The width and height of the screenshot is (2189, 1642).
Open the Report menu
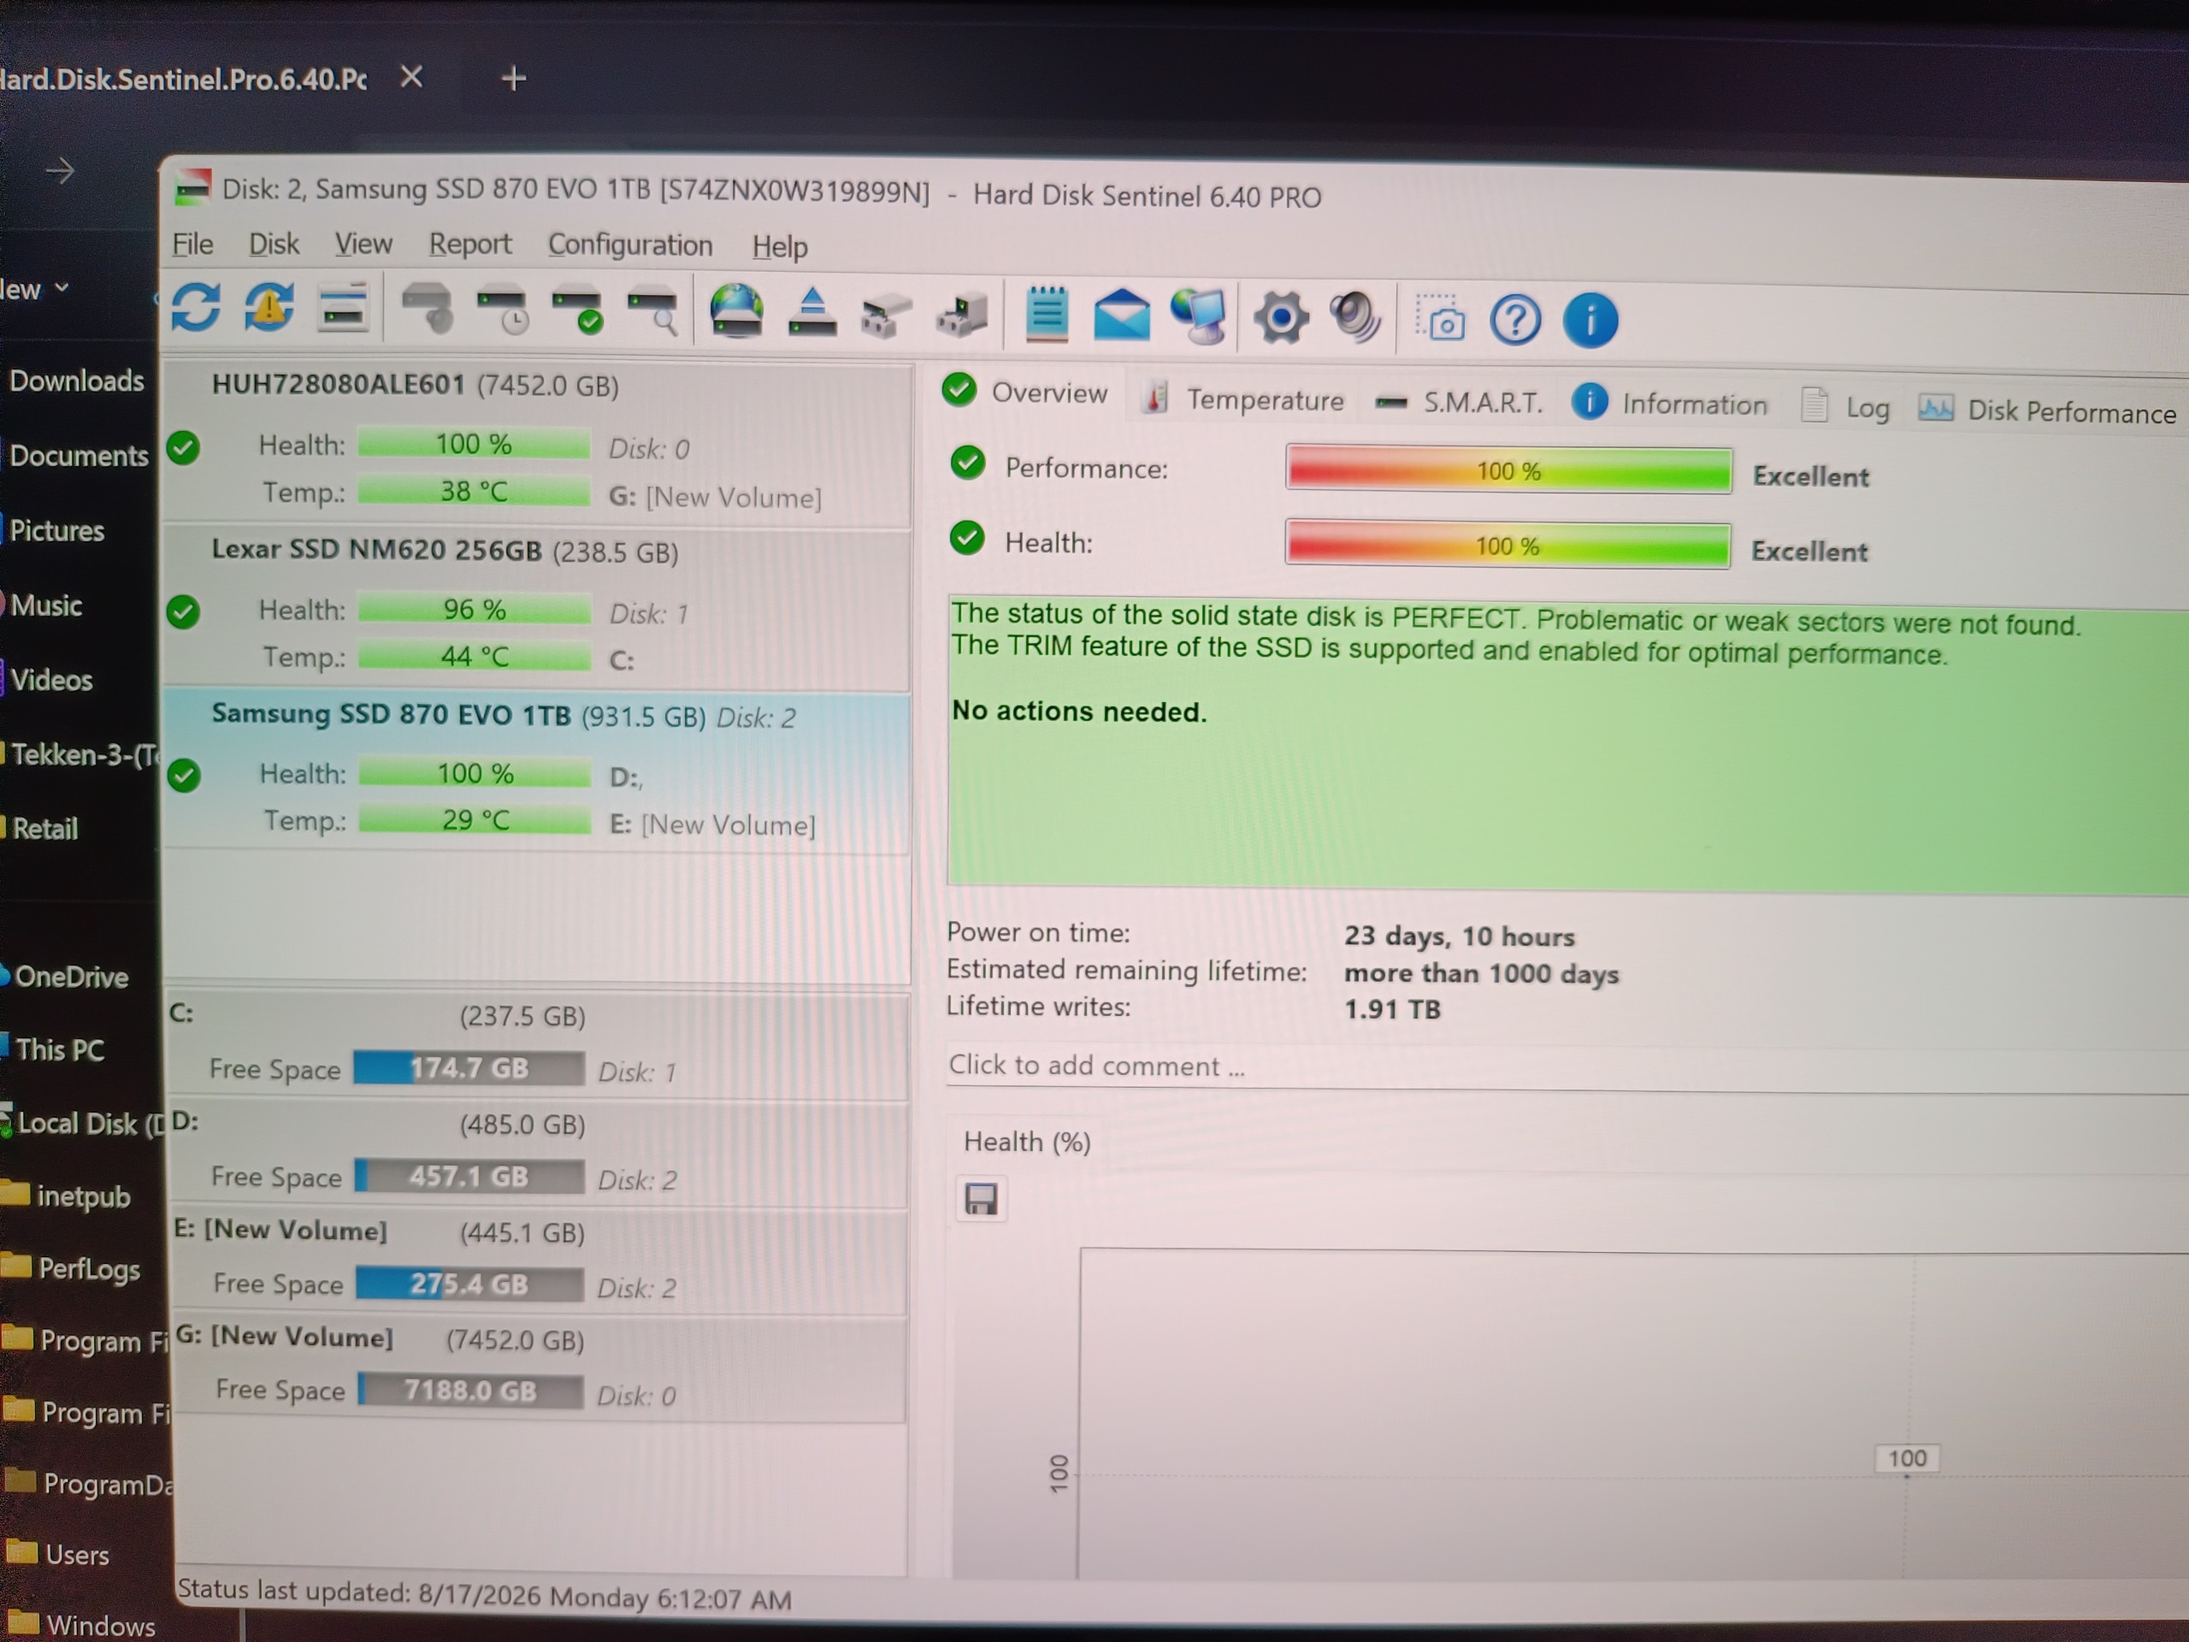pyautogui.click(x=470, y=245)
